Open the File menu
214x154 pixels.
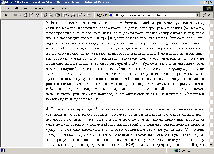pyautogui.click(x=7, y=8)
